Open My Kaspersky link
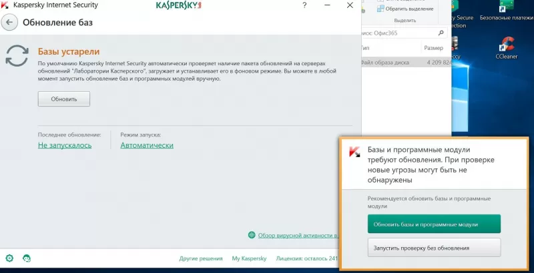This screenshot has width=534, height=273. click(x=249, y=258)
